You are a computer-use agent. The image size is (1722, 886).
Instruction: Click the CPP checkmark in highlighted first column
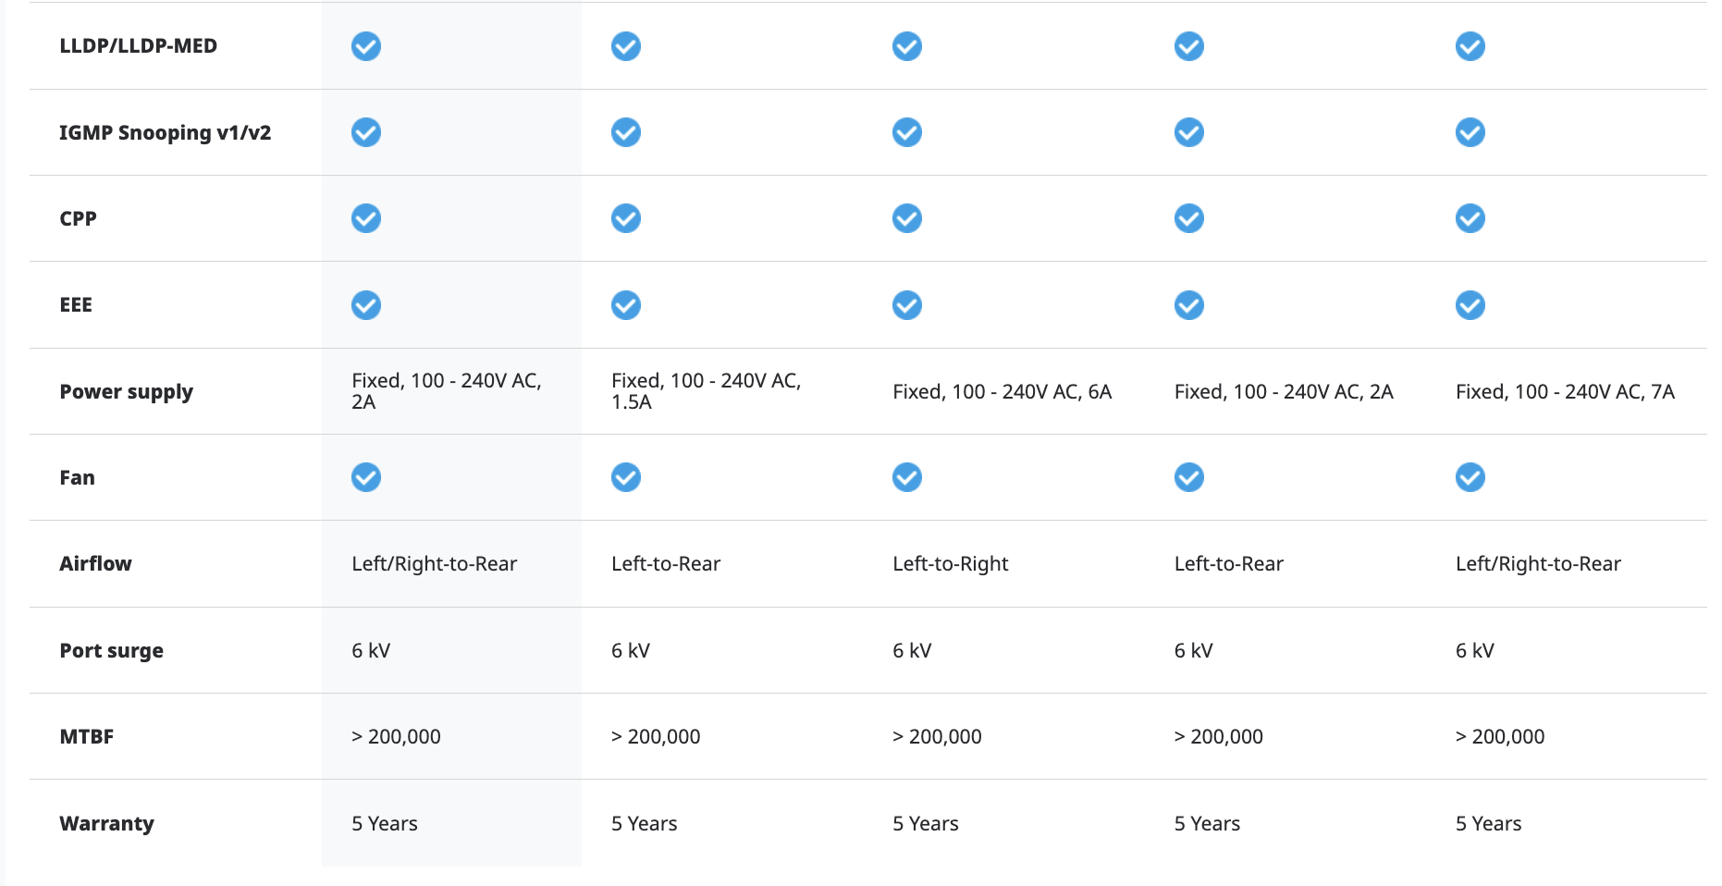(x=366, y=218)
